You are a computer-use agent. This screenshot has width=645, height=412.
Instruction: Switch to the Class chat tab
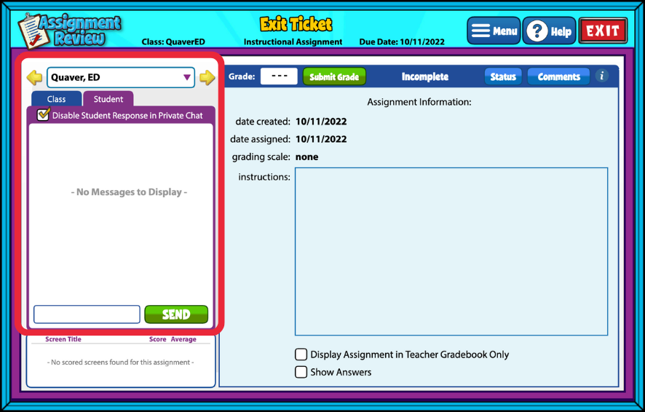click(x=56, y=99)
